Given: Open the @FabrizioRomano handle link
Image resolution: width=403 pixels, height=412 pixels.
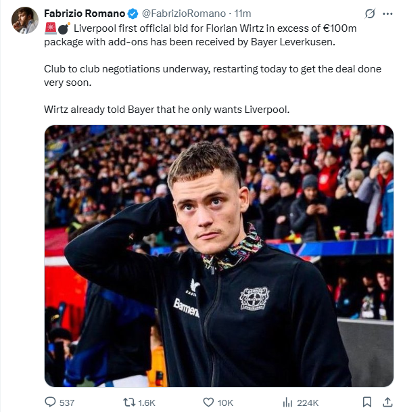Looking at the screenshot, I should coord(184,14).
